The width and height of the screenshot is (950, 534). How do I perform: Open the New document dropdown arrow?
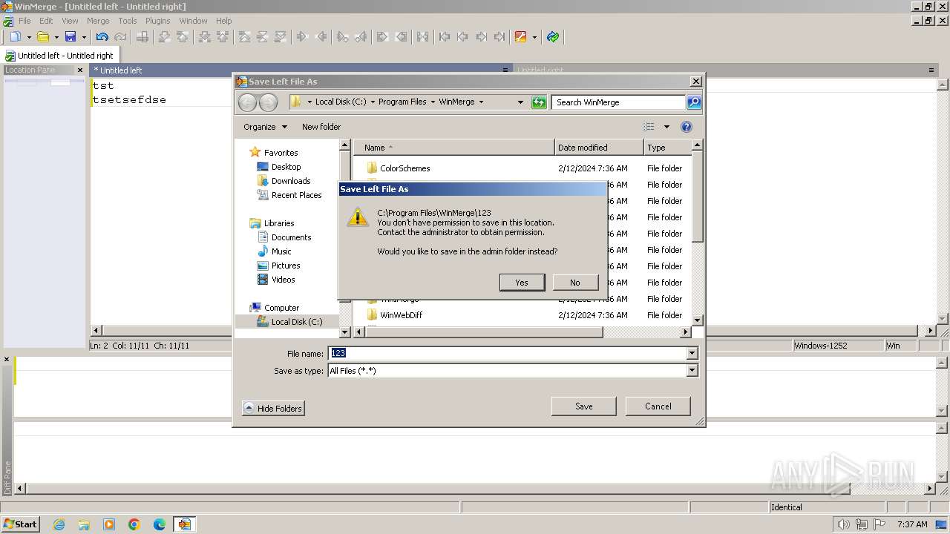click(x=29, y=37)
